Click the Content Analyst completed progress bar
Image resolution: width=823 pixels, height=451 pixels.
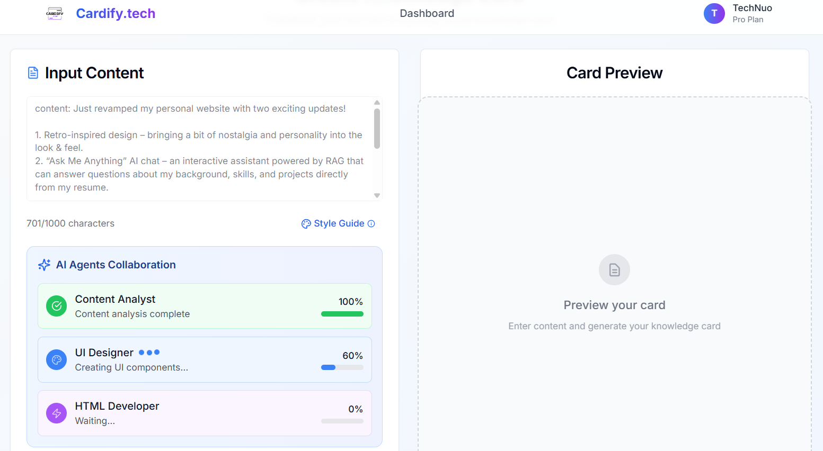point(342,313)
